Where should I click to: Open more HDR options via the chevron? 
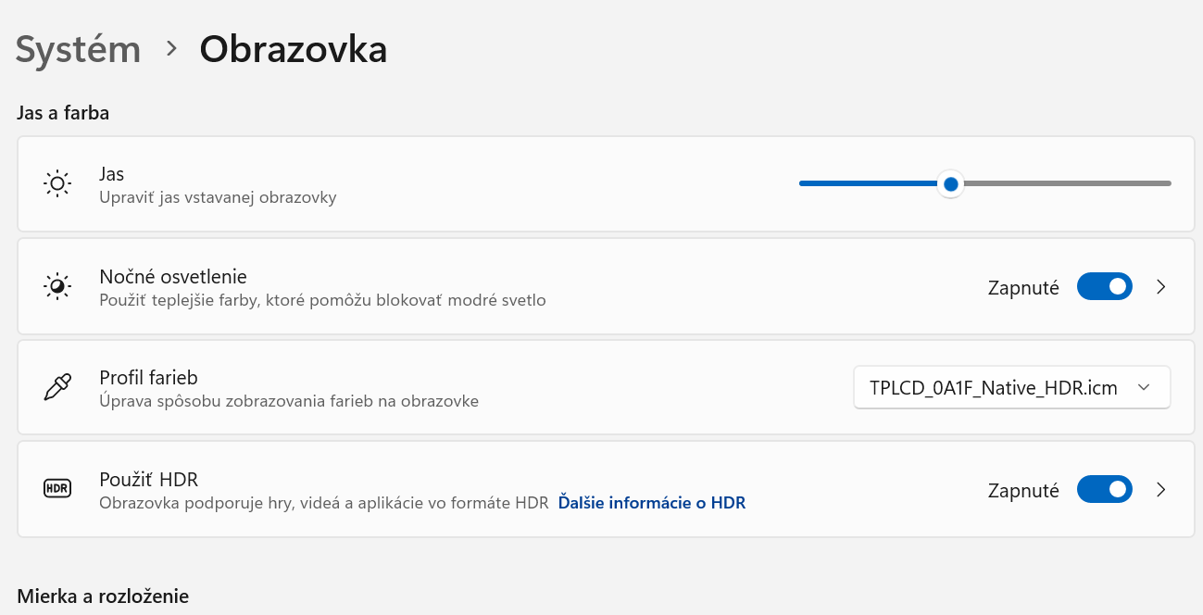(x=1161, y=490)
